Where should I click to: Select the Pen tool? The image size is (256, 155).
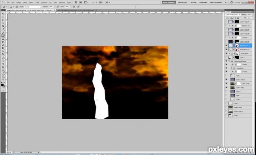pos(3,58)
